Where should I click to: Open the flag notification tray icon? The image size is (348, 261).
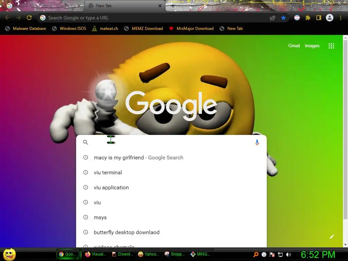[x=272, y=254]
